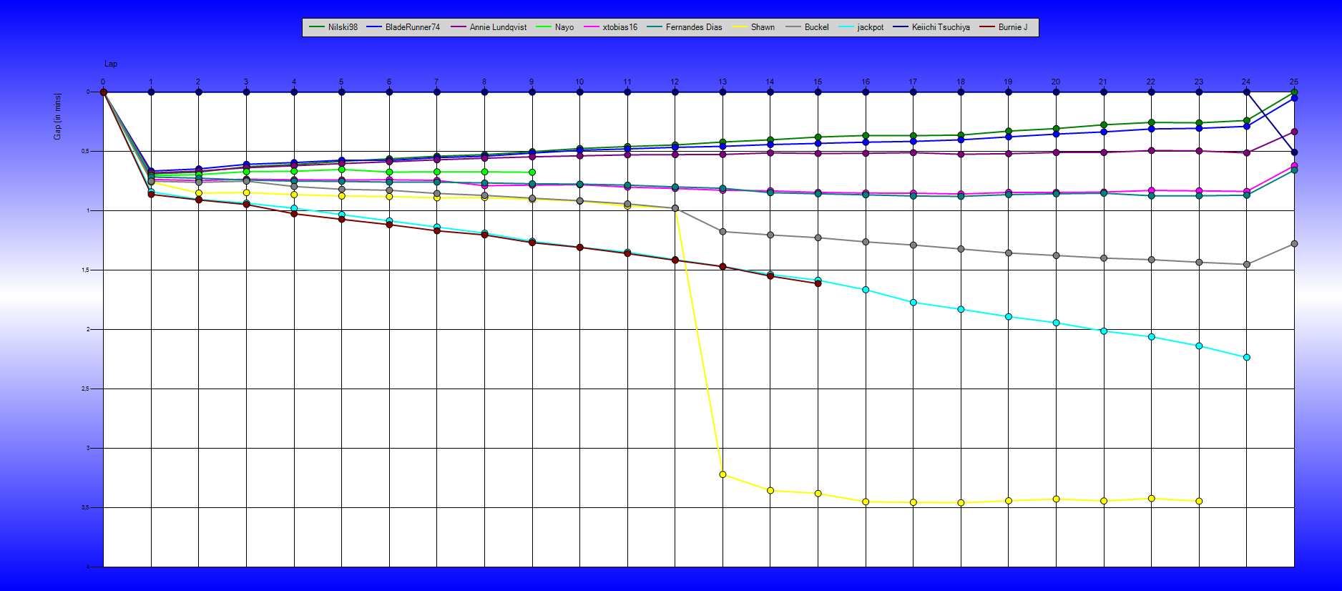Click Nayo's final green point at lap 9
Screen dimensions: 1342x591
tap(532, 172)
